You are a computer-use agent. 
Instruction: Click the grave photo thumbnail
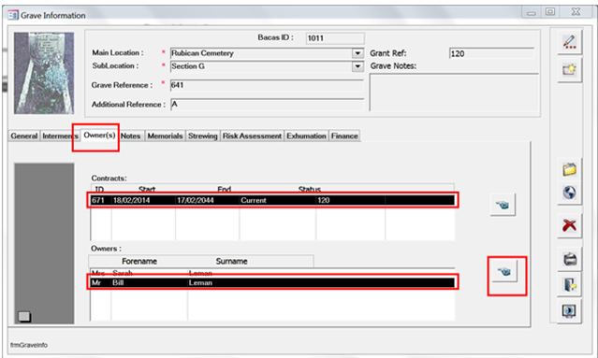pyautogui.click(x=44, y=73)
